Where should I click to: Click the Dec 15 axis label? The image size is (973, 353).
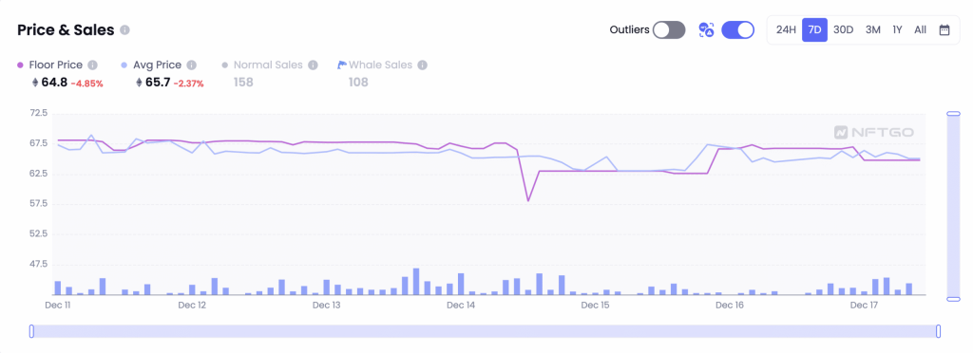[x=595, y=306]
